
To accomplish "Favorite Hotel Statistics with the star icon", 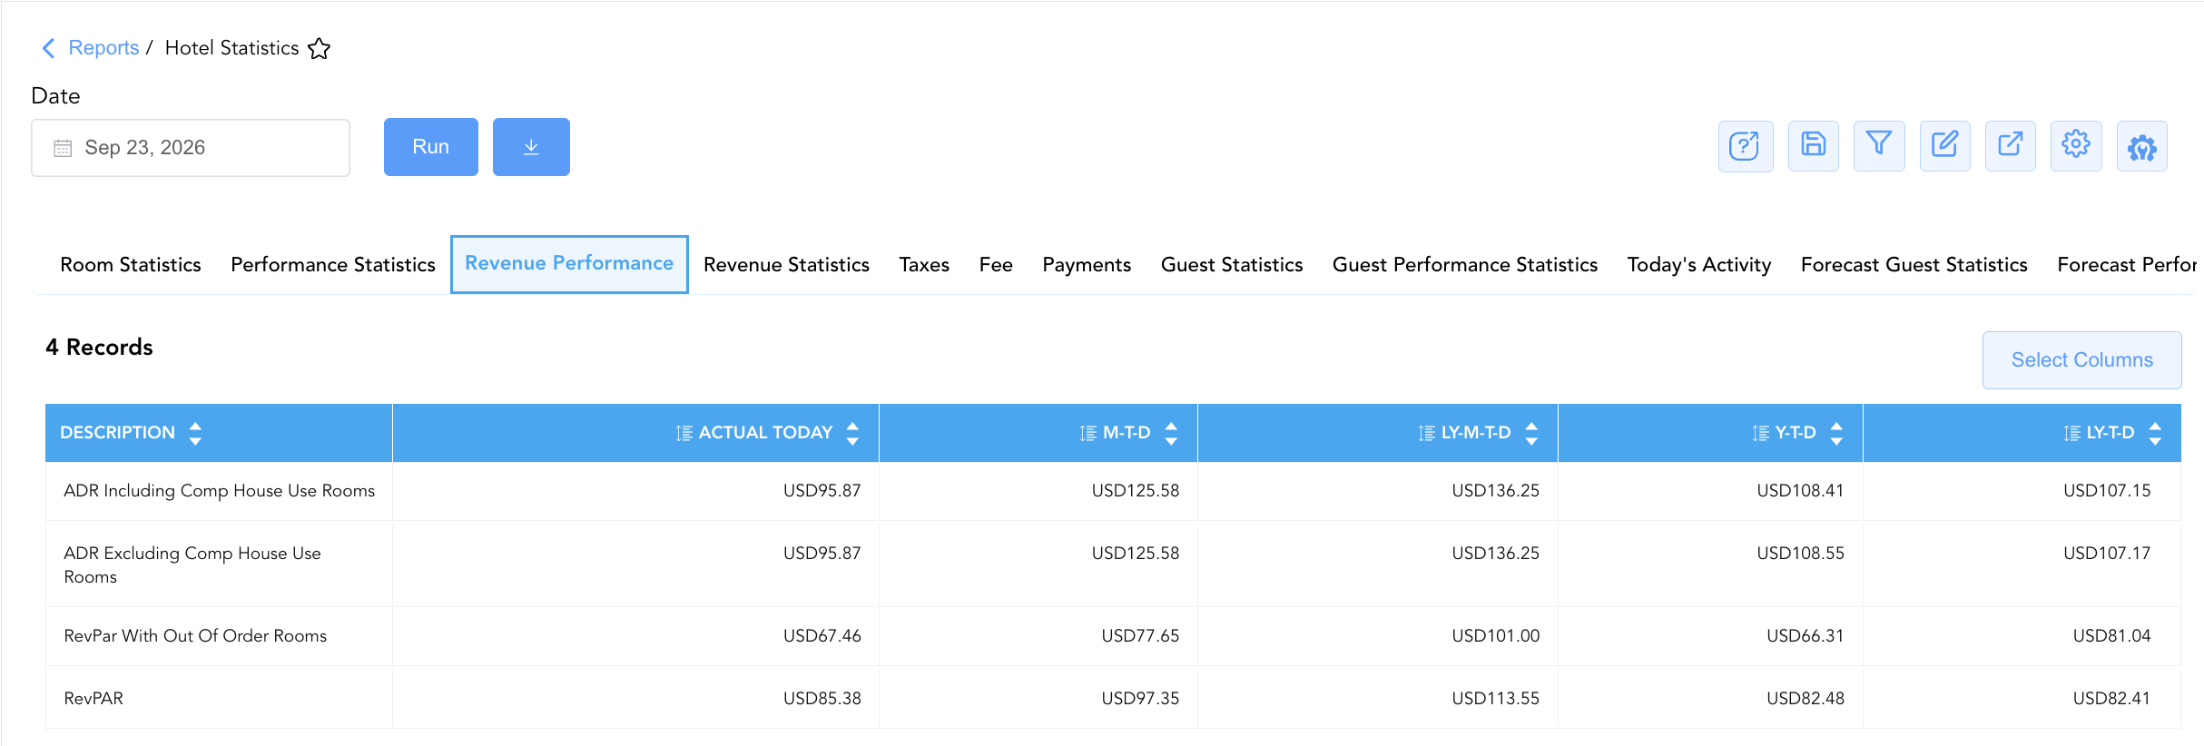I will pos(320,48).
